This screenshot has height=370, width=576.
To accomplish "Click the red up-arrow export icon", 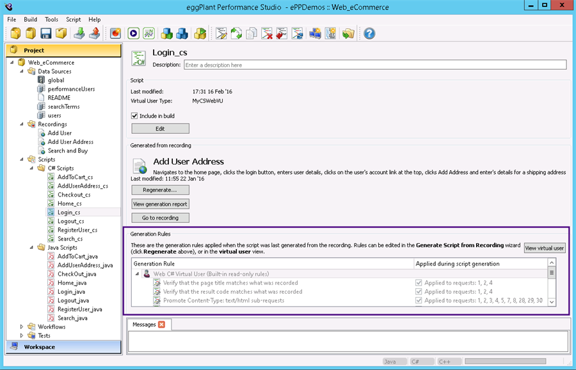I will 93,33.
